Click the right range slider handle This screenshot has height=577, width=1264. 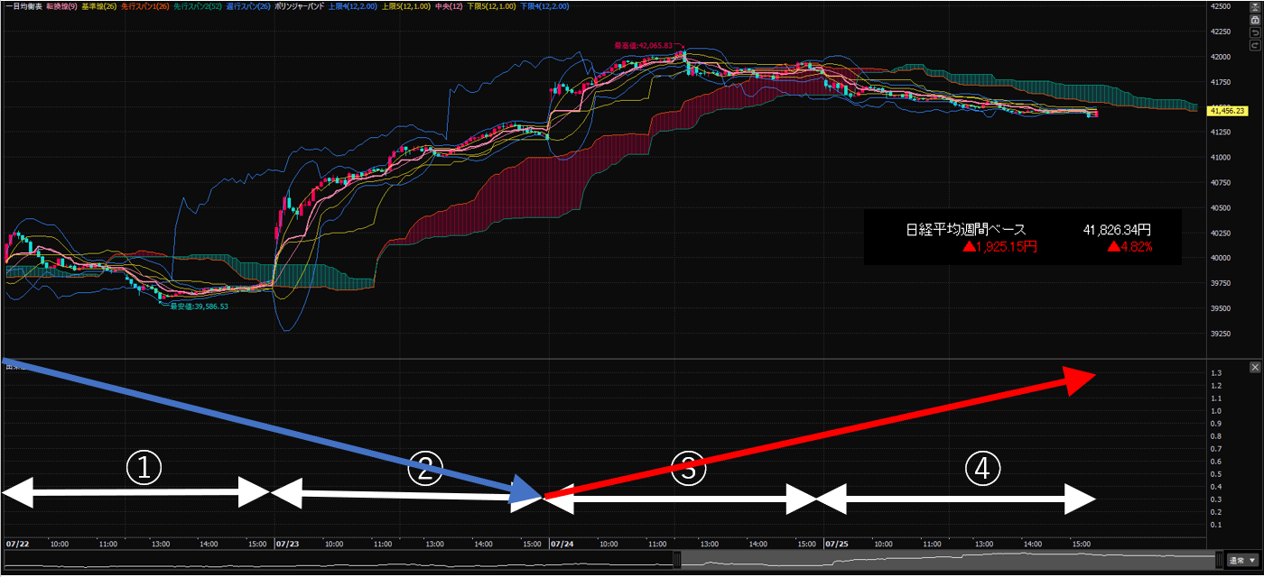1219,560
